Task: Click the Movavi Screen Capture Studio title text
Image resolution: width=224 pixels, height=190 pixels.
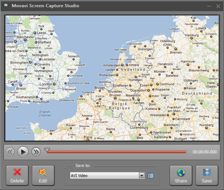Action: (45, 6)
